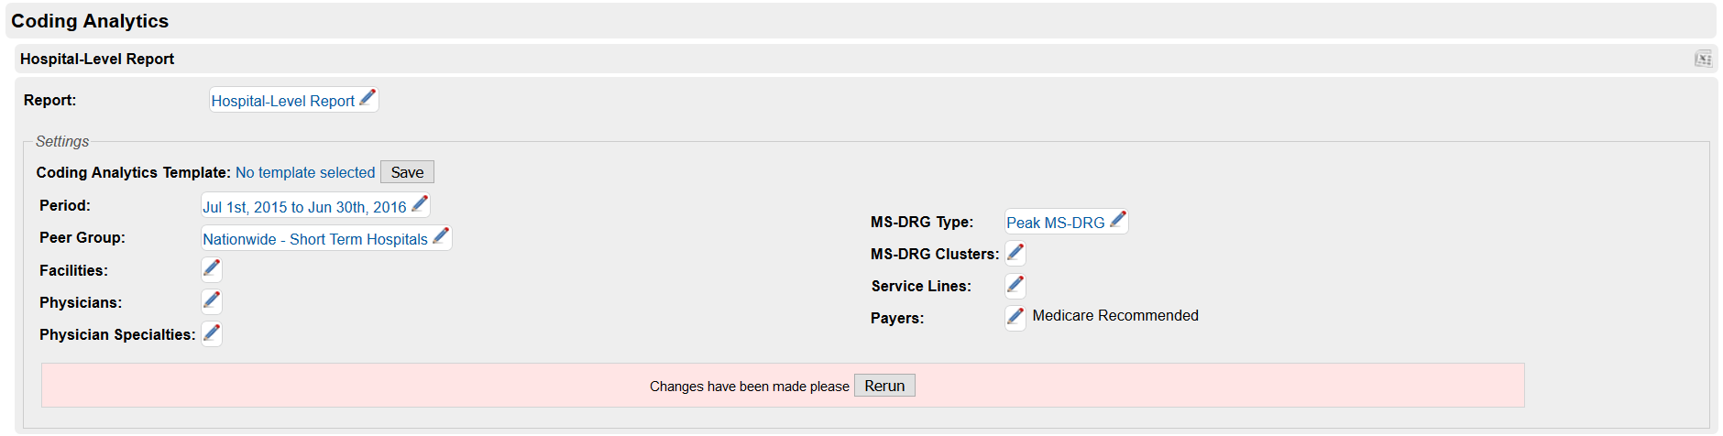Image resolution: width=1723 pixels, height=436 pixels.
Task: Open the 'No template selected' link
Action: (x=305, y=172)
